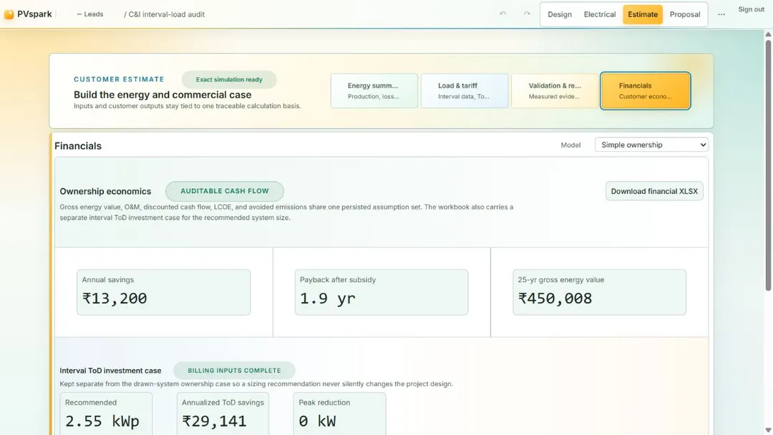This screenshot has height=435, width=773.
Task: Click the Billing Inputs Complete badge
Action: [x=234, y=371]
